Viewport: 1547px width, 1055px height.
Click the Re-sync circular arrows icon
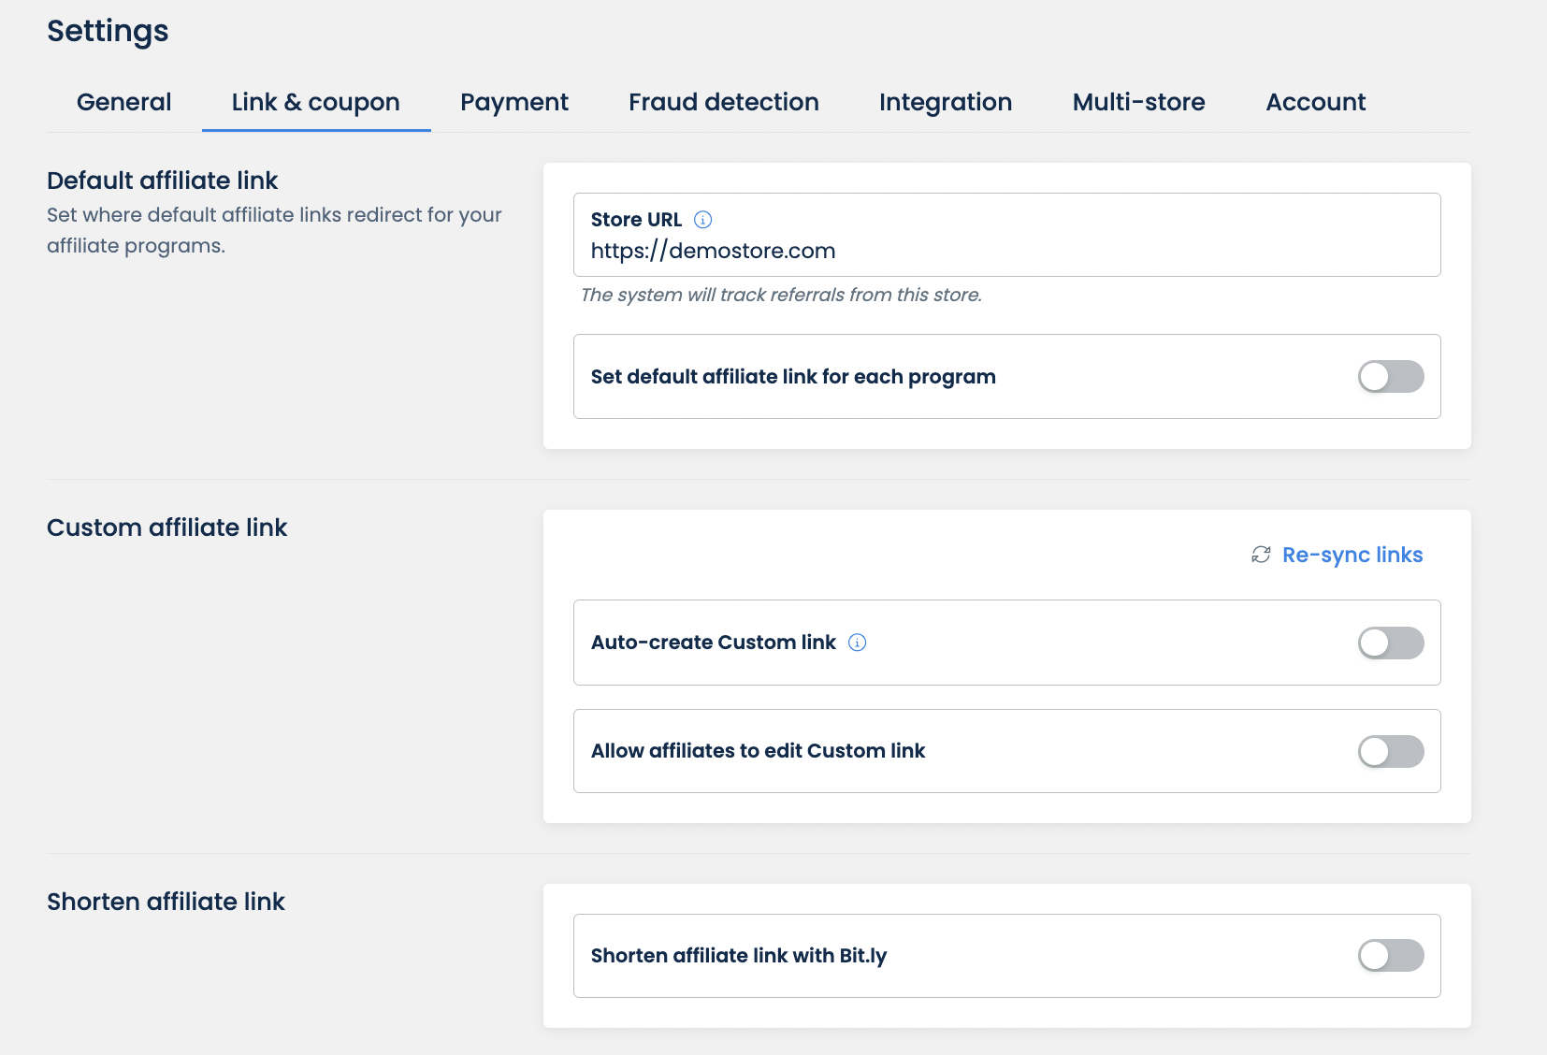pyautogui.click(x=1261, y=556)
